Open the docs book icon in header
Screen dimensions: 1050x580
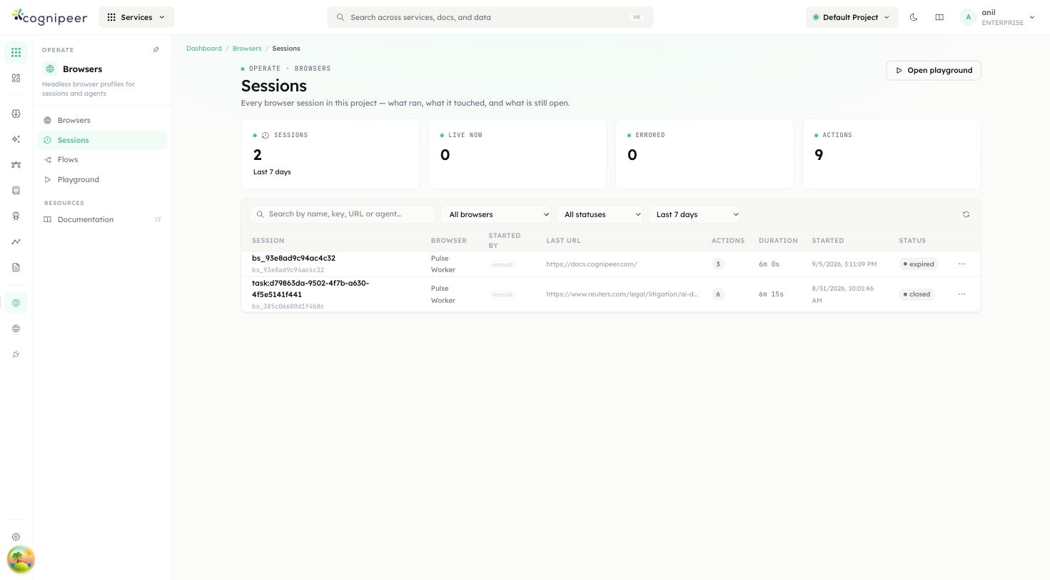coord(939,17)
